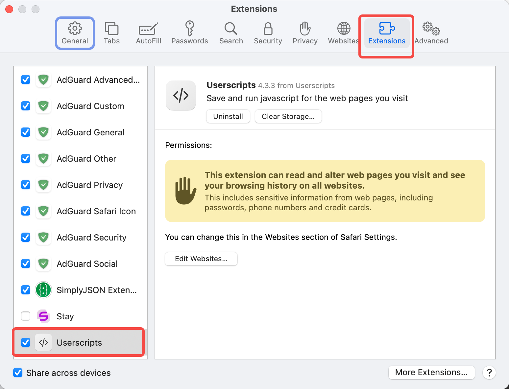The width and height of the screenshot is (509, 389).
Task: Click the Uninstall button
Action: (x=228, y=116)
